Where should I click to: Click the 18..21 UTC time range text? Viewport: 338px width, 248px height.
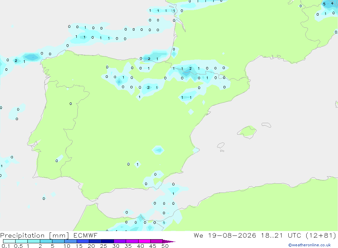click(x=281, y=235)
